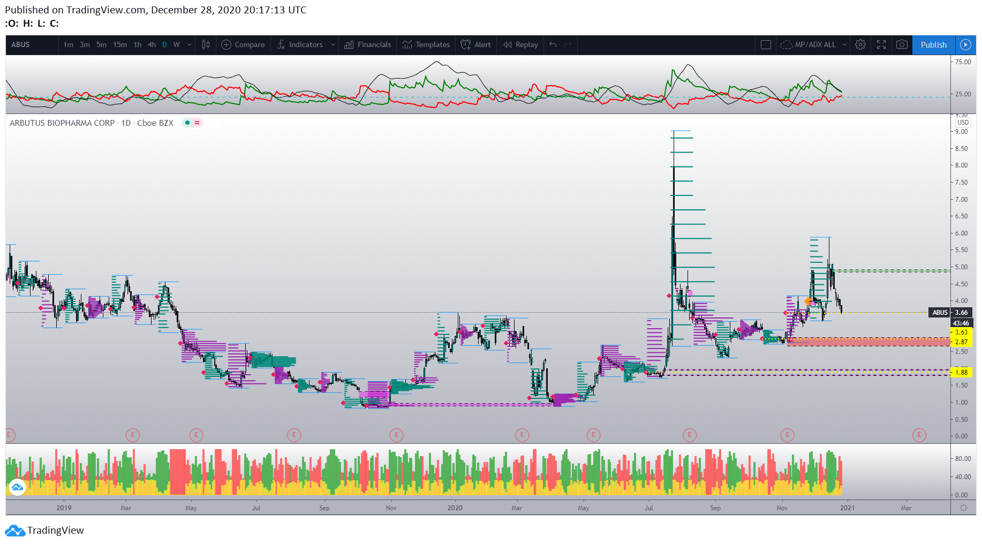Click the yellow 2.87 price level label
982x545 pixels.
[x=961, y=342]
